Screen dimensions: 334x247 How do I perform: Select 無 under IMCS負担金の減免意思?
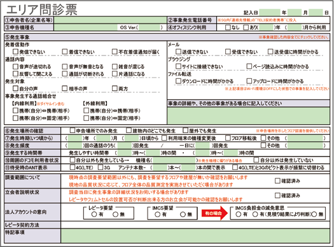314,215
